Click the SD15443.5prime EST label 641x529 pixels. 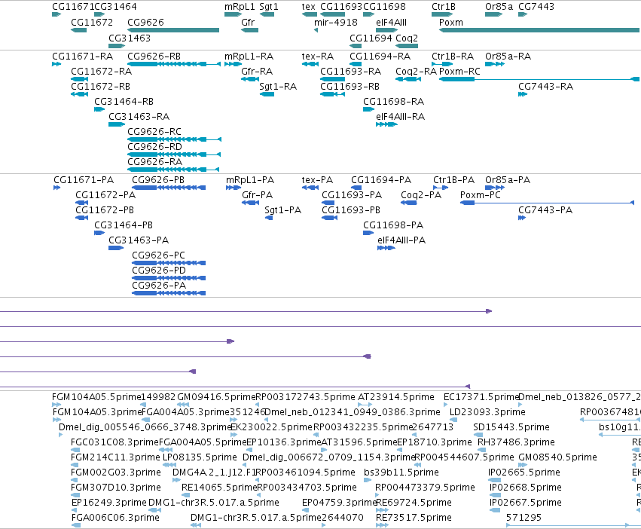click(x=511, y=427)
